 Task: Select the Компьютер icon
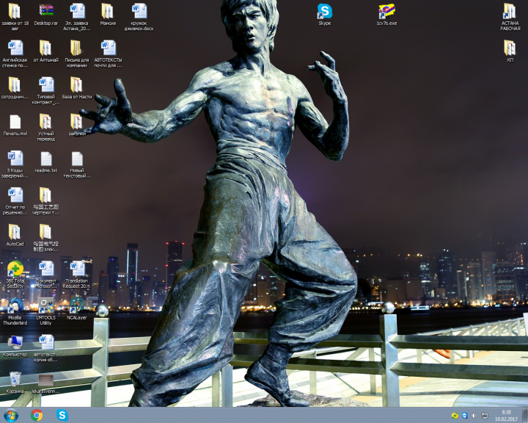[x=15, y=345]
